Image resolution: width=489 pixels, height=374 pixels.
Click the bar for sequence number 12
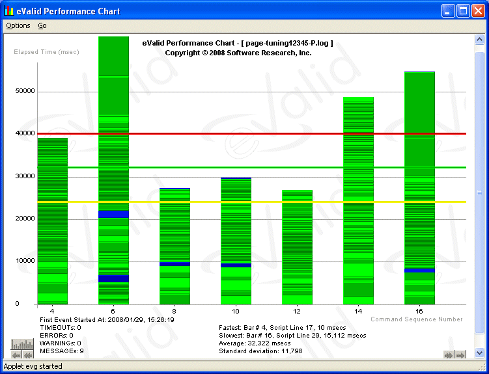[x=297, y=247]
